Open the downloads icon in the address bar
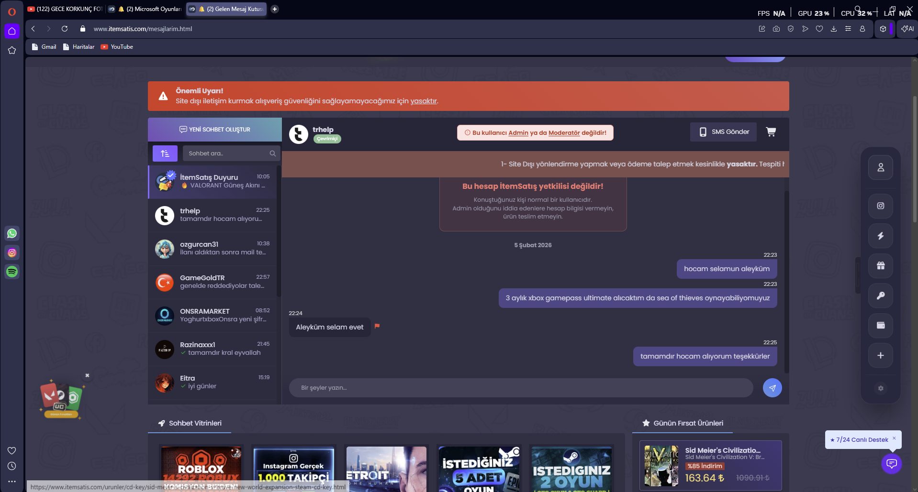 (834, 29)
